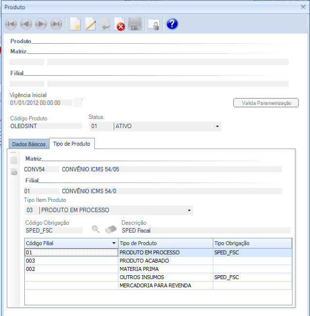Image resolution: width=310 pixels, height=316 pixels.
Task: Create a new product record
Action: pyautogui.click(x=75, y=24)
